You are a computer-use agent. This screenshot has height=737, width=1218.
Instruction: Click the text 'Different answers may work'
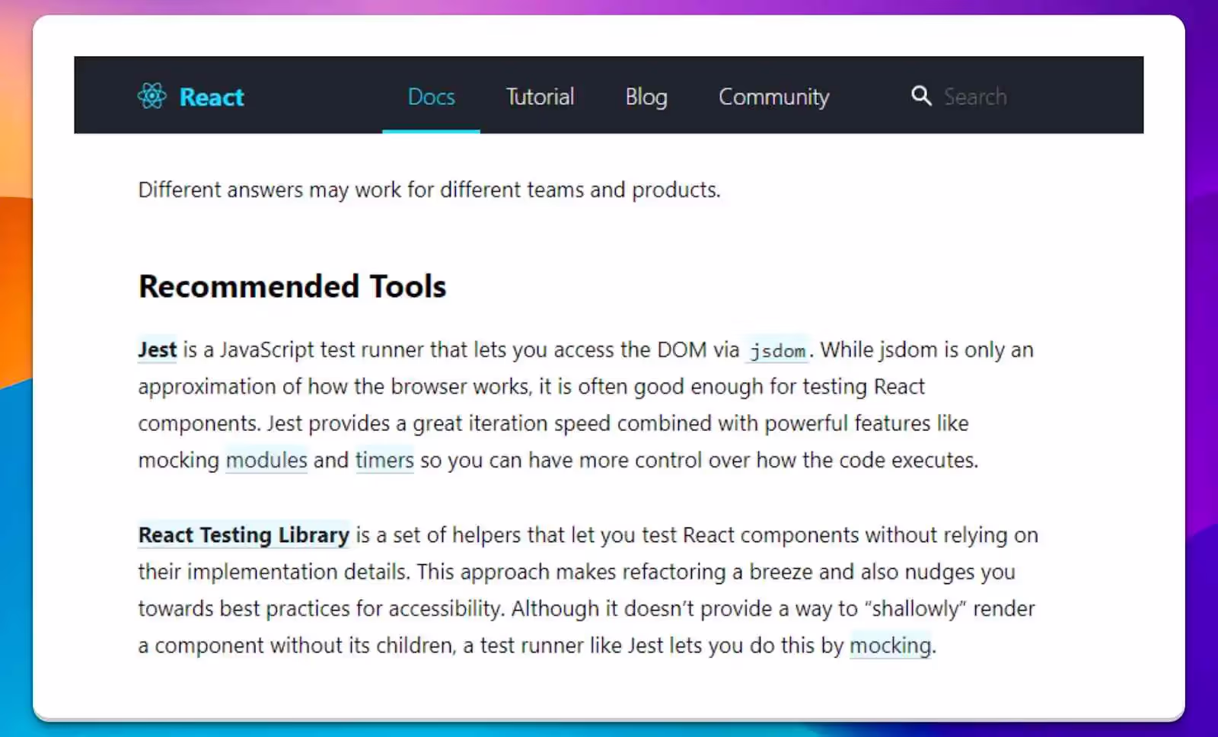click(x=269, y=190)
